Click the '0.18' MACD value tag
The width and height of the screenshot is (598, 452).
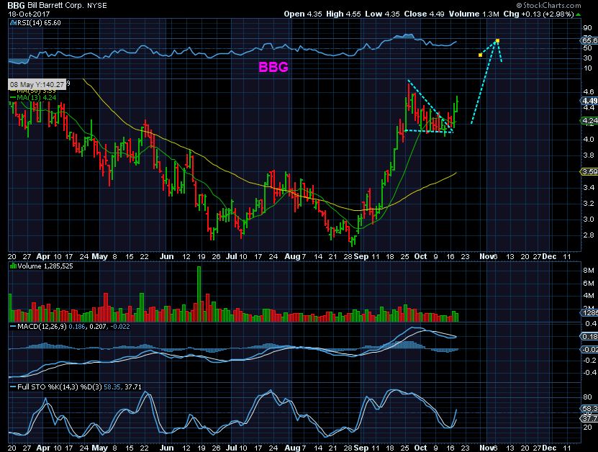click(x=589, y=336)
